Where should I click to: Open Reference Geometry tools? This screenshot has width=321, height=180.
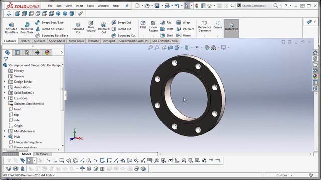pyautogui.click(x=204, y=26)
